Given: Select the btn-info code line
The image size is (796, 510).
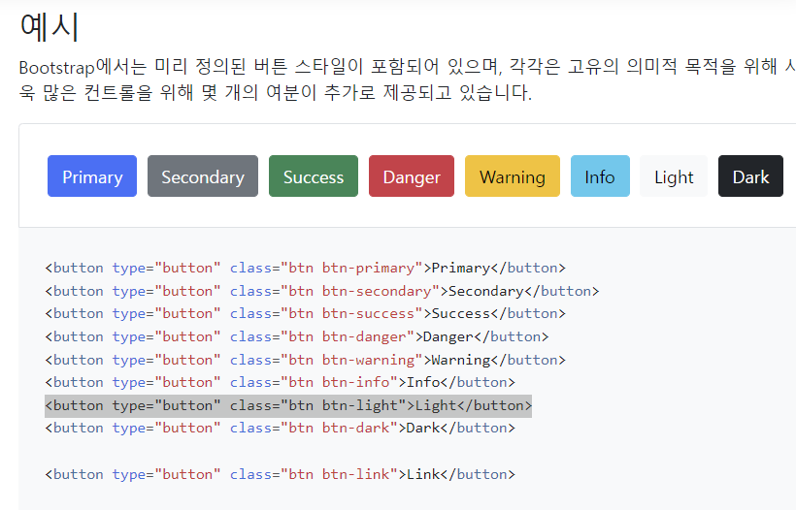Looking at the screenshot, I should 280,382.
